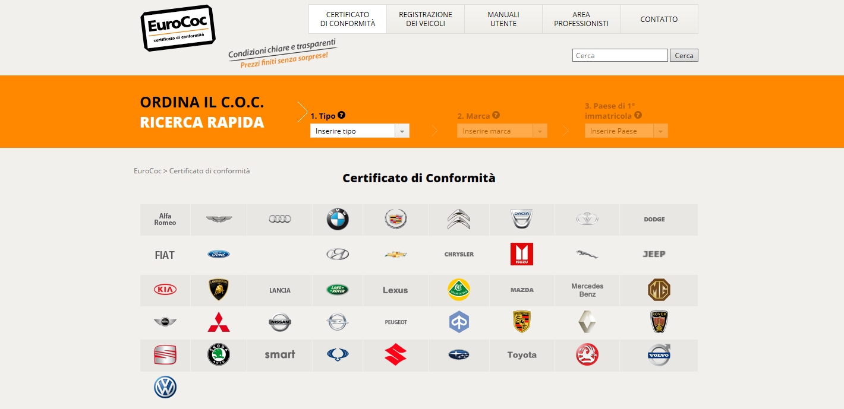Select the Alfa Romeo brand
Viewport: 844px width, 409px height.
[x=165, y=220]
